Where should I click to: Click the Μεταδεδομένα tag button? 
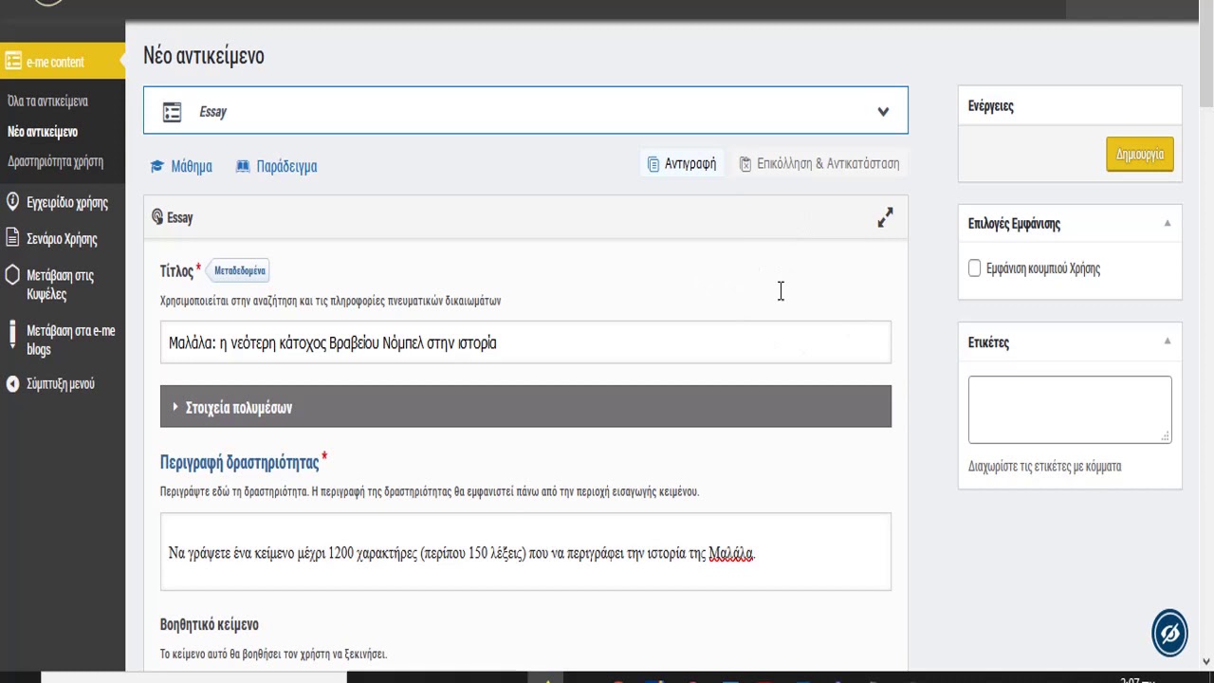238,270
